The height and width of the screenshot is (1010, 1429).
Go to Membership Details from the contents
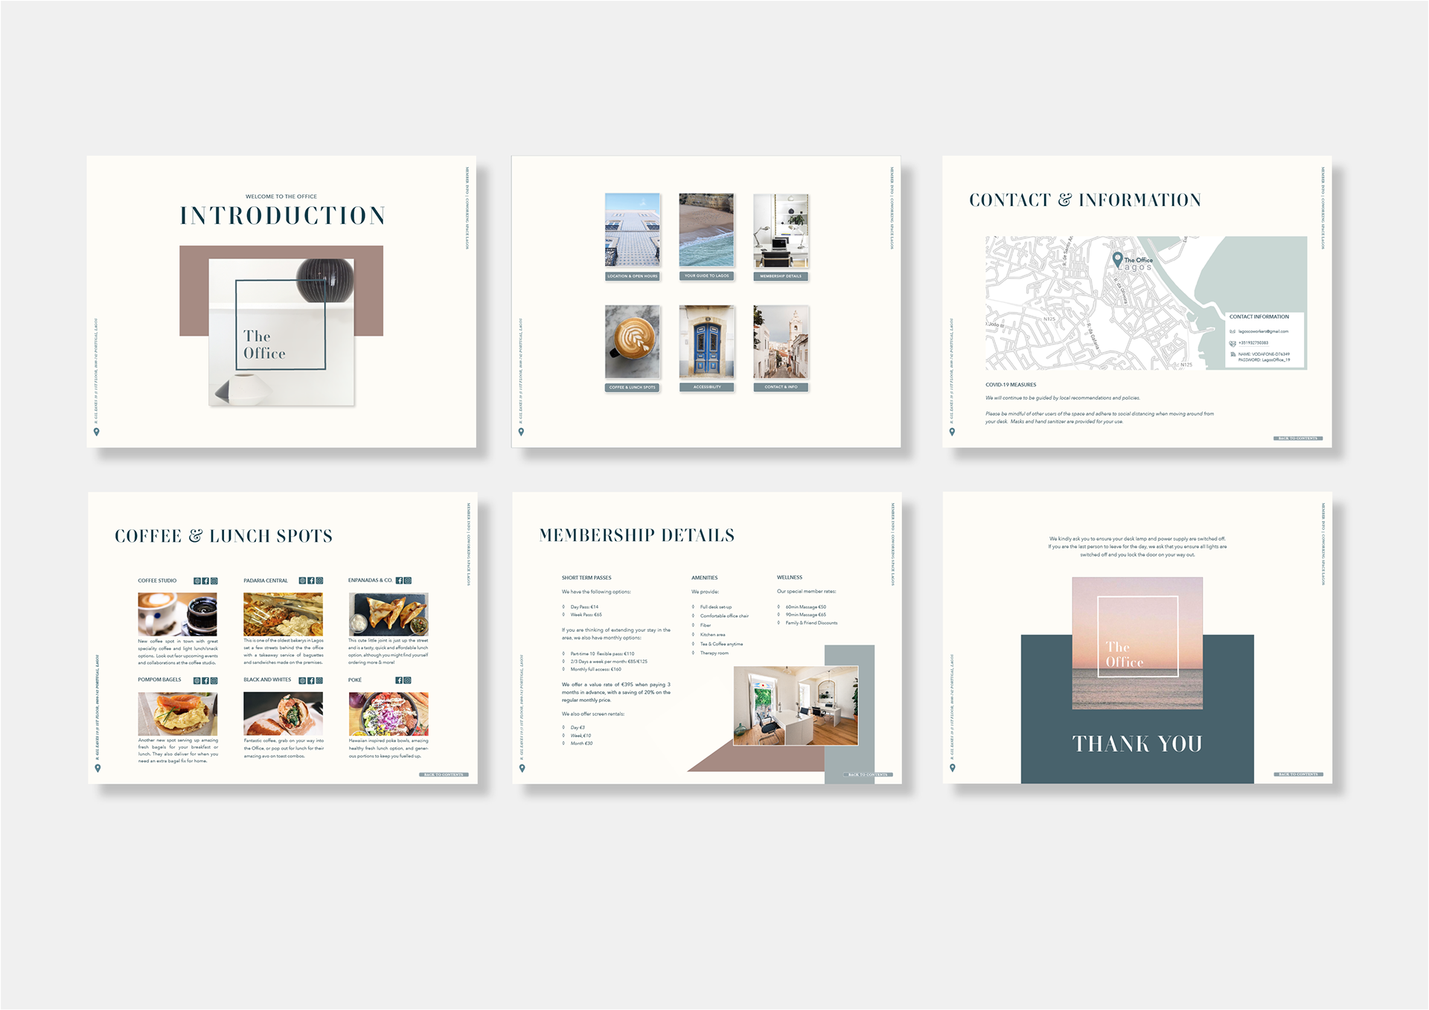click(781, 276)
